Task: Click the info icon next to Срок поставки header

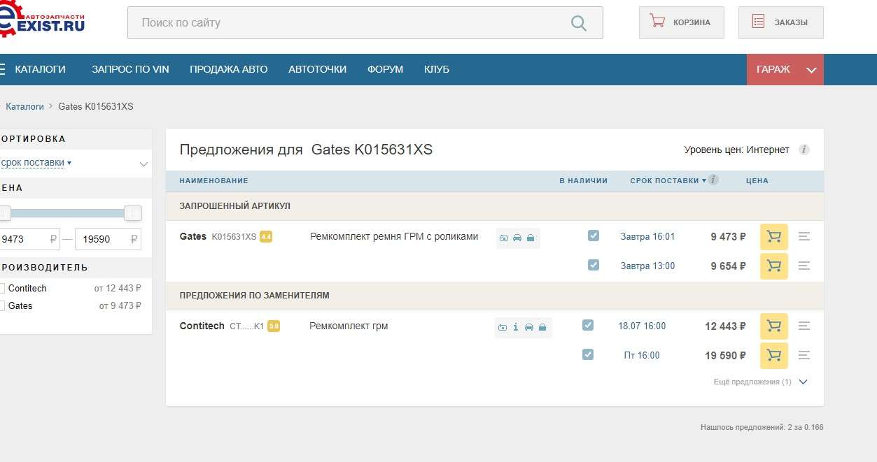Action: [x=713, y=180]
